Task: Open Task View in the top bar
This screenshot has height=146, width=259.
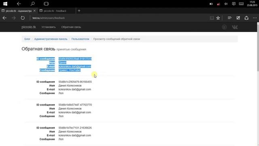Action: pyautogui.click(x=46, y=4)
